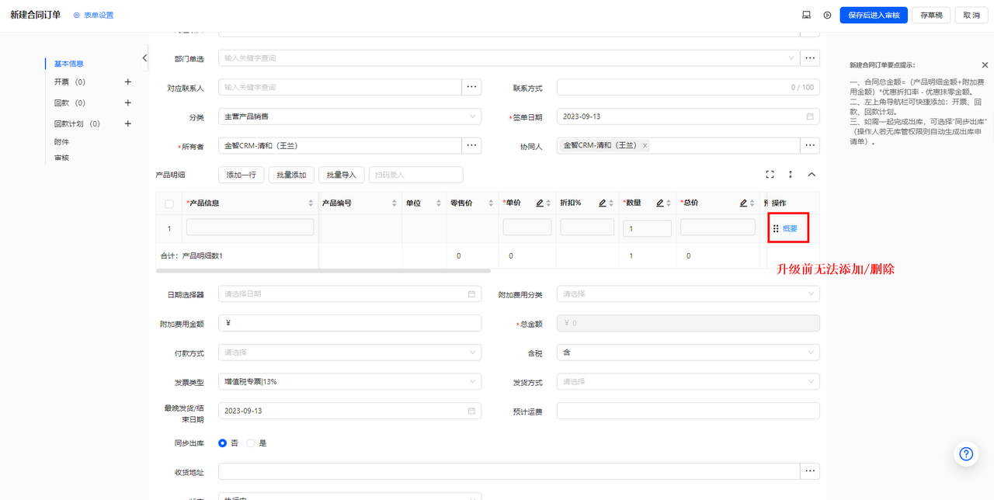
Task: Focus row 1 数量 input cell
Action: (x=648, y=228)
